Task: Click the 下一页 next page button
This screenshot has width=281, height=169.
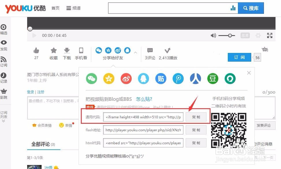Action: tap(268, 157)
